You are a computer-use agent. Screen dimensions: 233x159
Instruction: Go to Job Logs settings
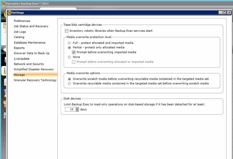[20, 32]
